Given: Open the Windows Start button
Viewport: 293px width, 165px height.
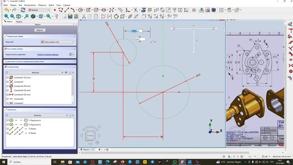Looking at the screenshot, I should [x=4, y=162].
